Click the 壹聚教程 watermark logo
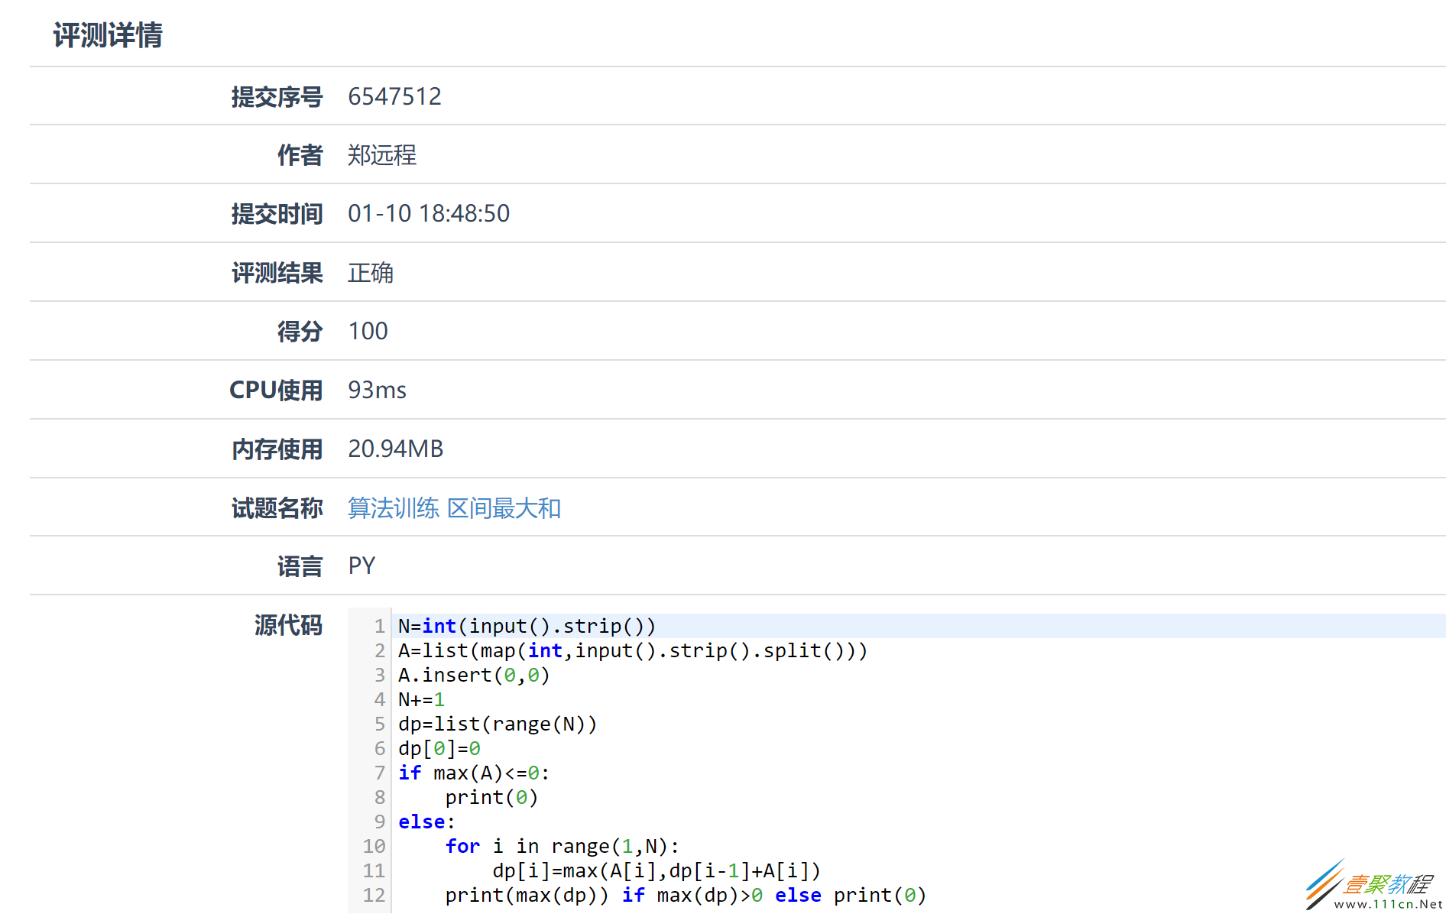The height and width of the screenshot is (914, 1446). click(1373, 886)
